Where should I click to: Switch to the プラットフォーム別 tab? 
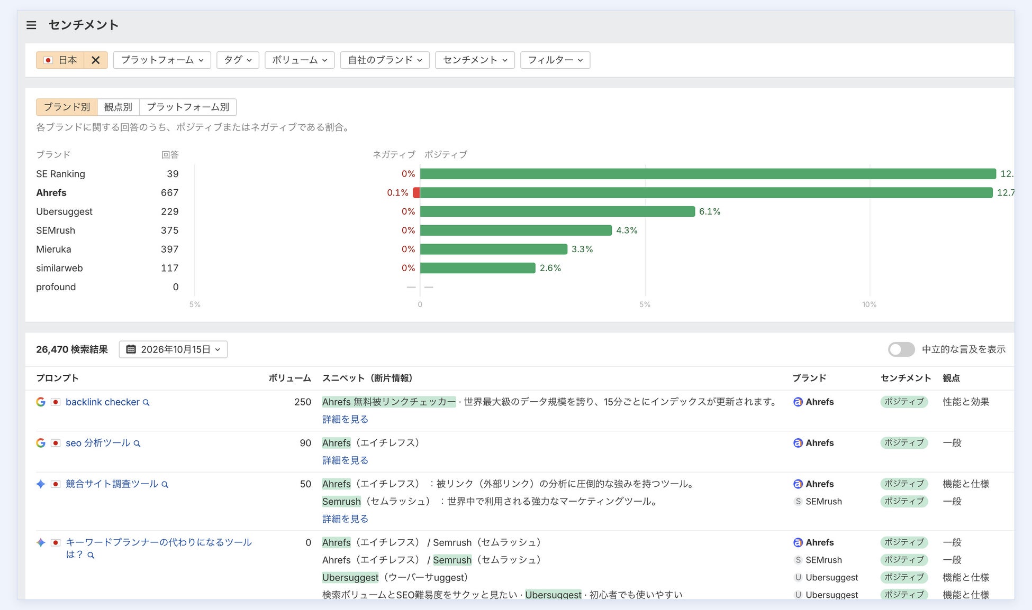(x=188, y=107)
